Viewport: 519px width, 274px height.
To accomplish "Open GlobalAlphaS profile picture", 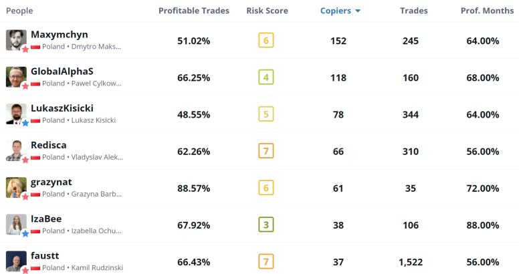I will 16,76.
